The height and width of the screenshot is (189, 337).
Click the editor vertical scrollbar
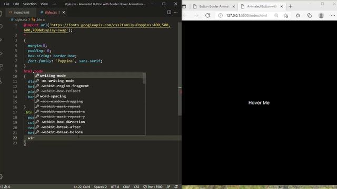[x=180, y=69]
